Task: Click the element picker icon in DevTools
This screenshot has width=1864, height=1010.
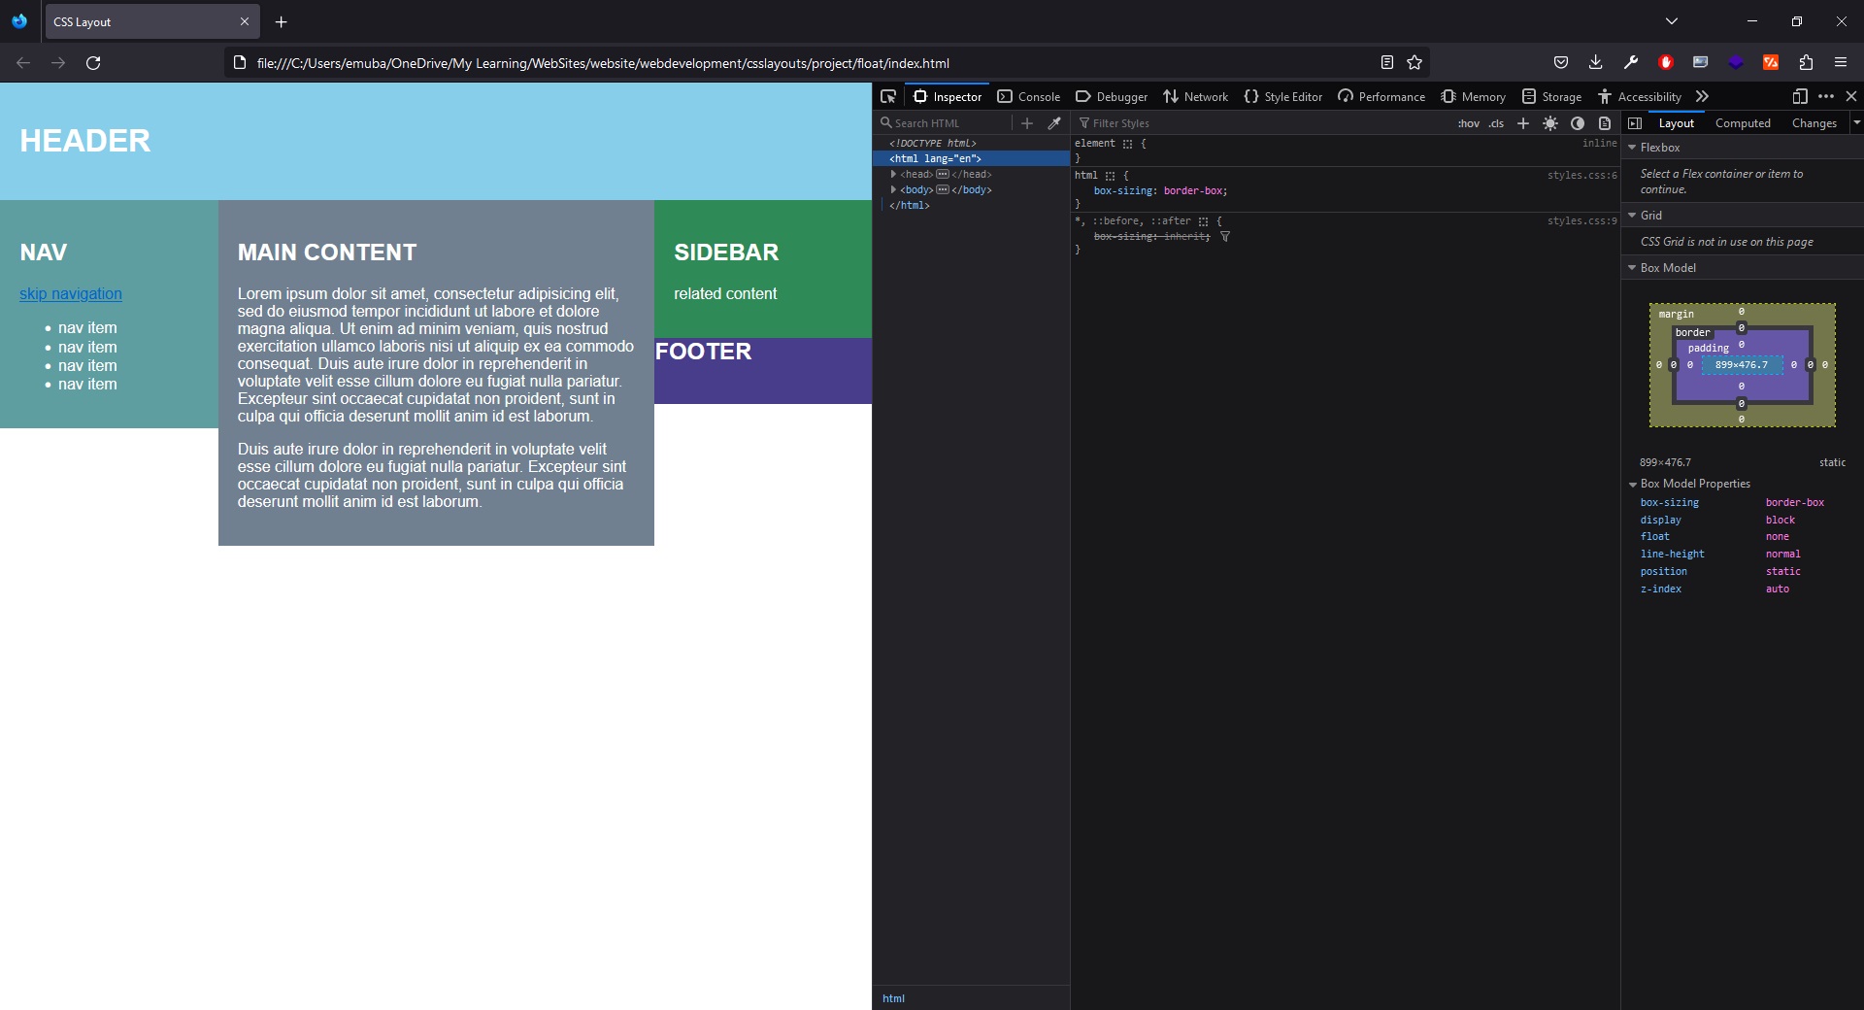Action: pyautogui.click(x=887, y=96)
